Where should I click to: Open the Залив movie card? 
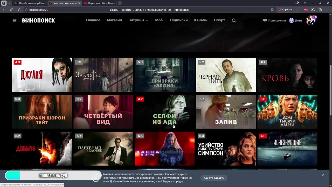[226, 112]
